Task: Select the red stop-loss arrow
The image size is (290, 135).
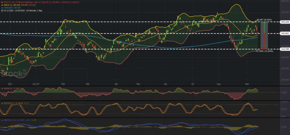Action: pyautogui.click(x=265, y=41)
